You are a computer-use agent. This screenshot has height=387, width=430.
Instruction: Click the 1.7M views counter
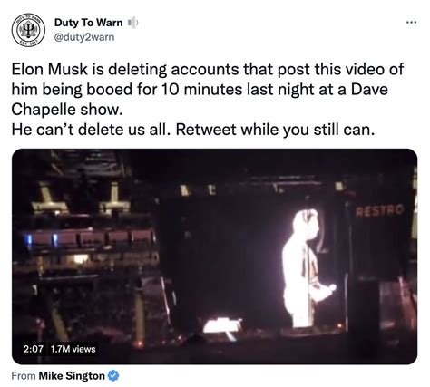click(73, 349)
